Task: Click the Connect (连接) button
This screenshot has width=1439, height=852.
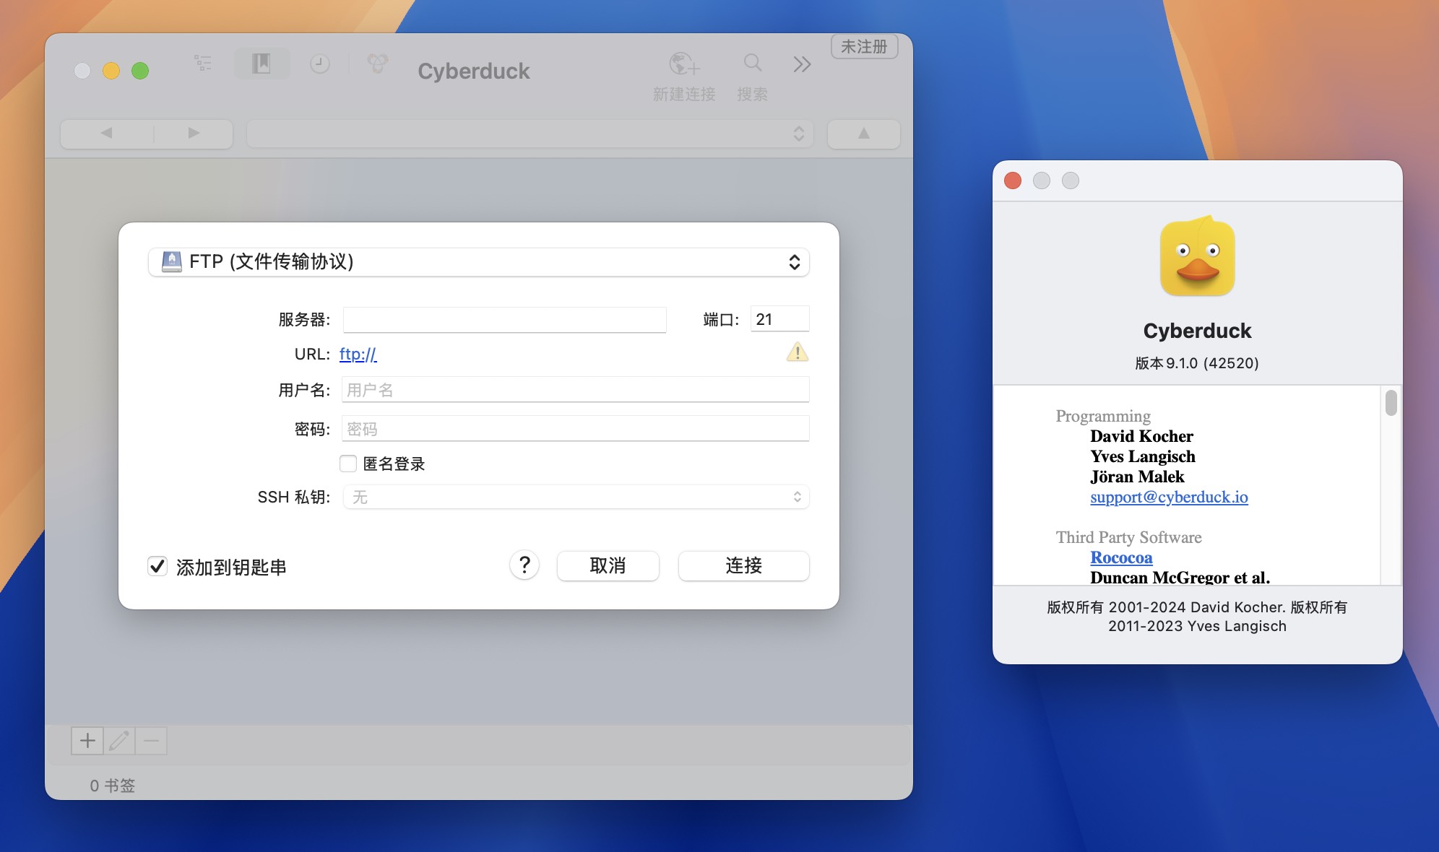Action: tap(743, 565)
